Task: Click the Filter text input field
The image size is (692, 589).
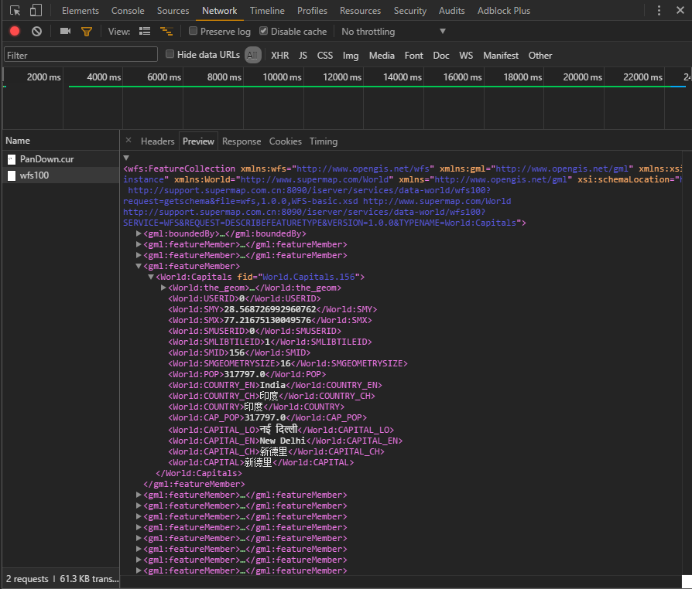Action: tap(81, 56)
